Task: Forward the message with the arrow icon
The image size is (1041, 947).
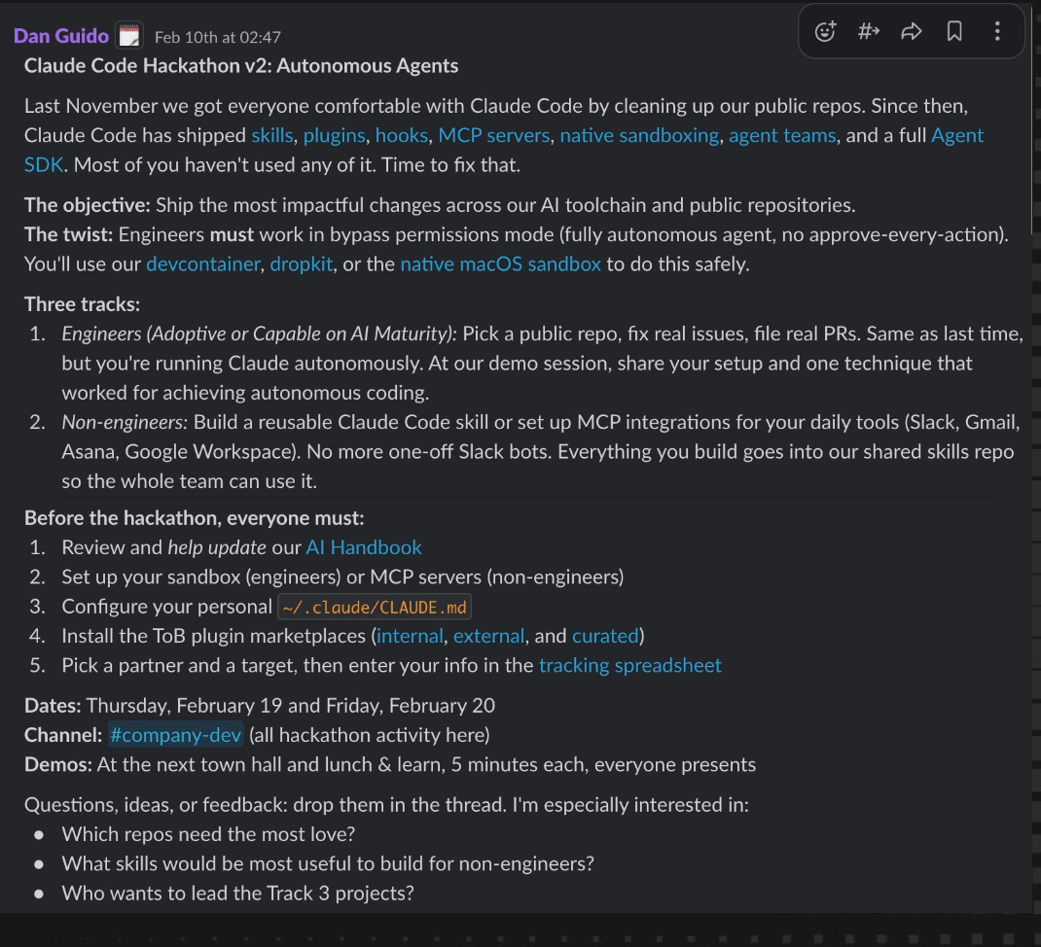Action: pos(912,31)
